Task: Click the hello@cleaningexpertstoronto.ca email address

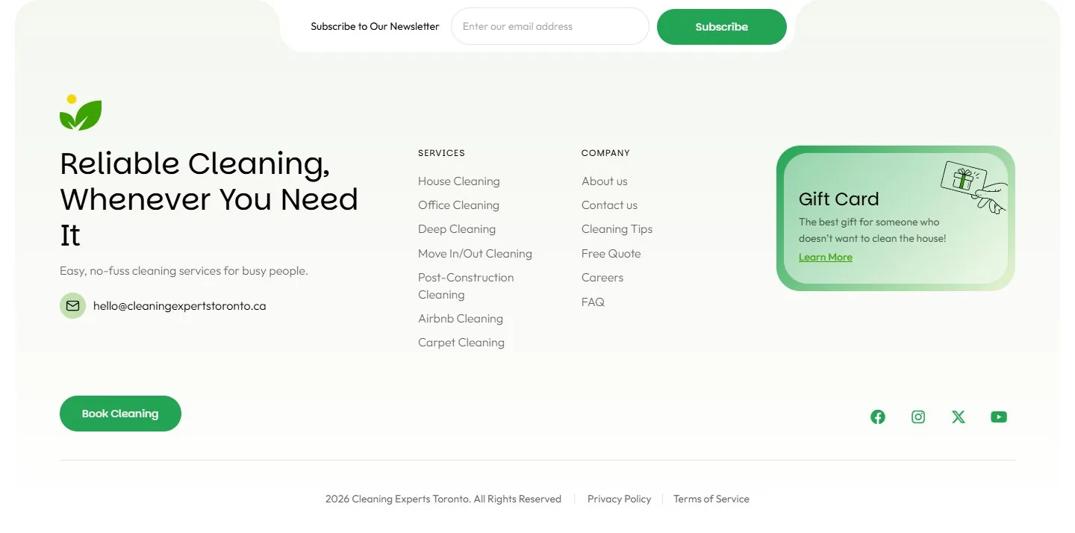Action: [x=179, y=306]
